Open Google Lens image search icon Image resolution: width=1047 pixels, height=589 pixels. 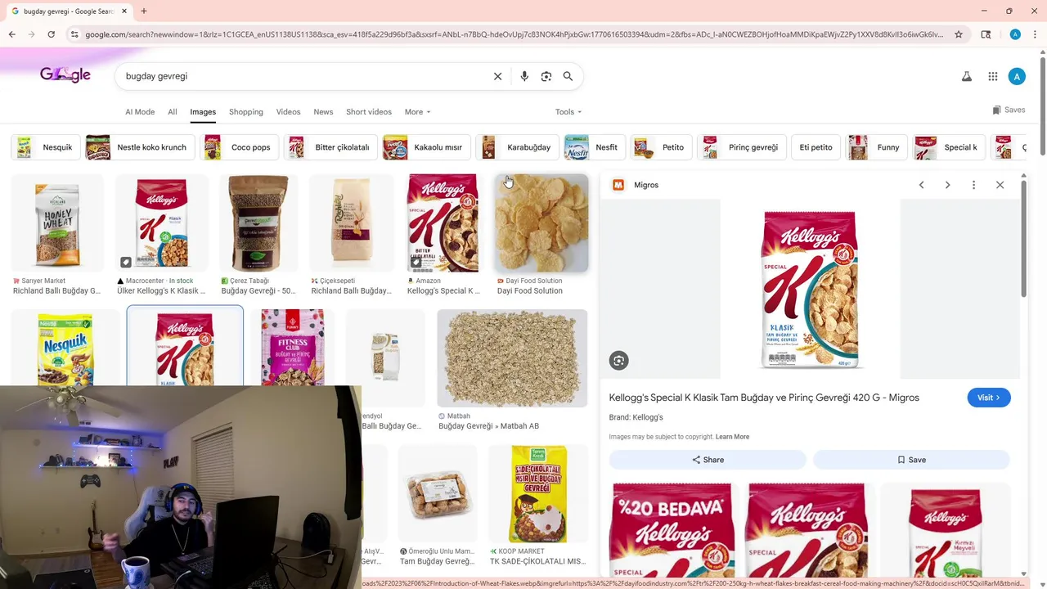click(x=546, y=76)
